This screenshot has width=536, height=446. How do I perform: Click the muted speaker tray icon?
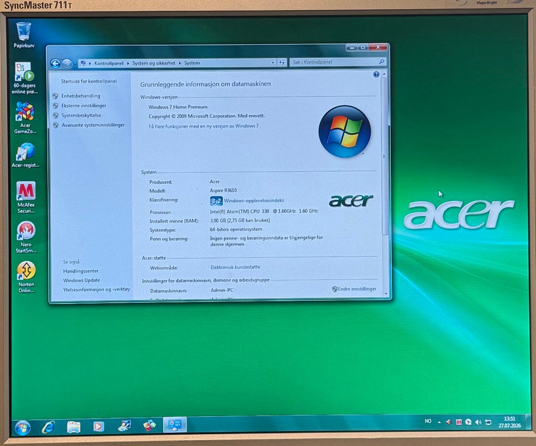click(449, 422)
